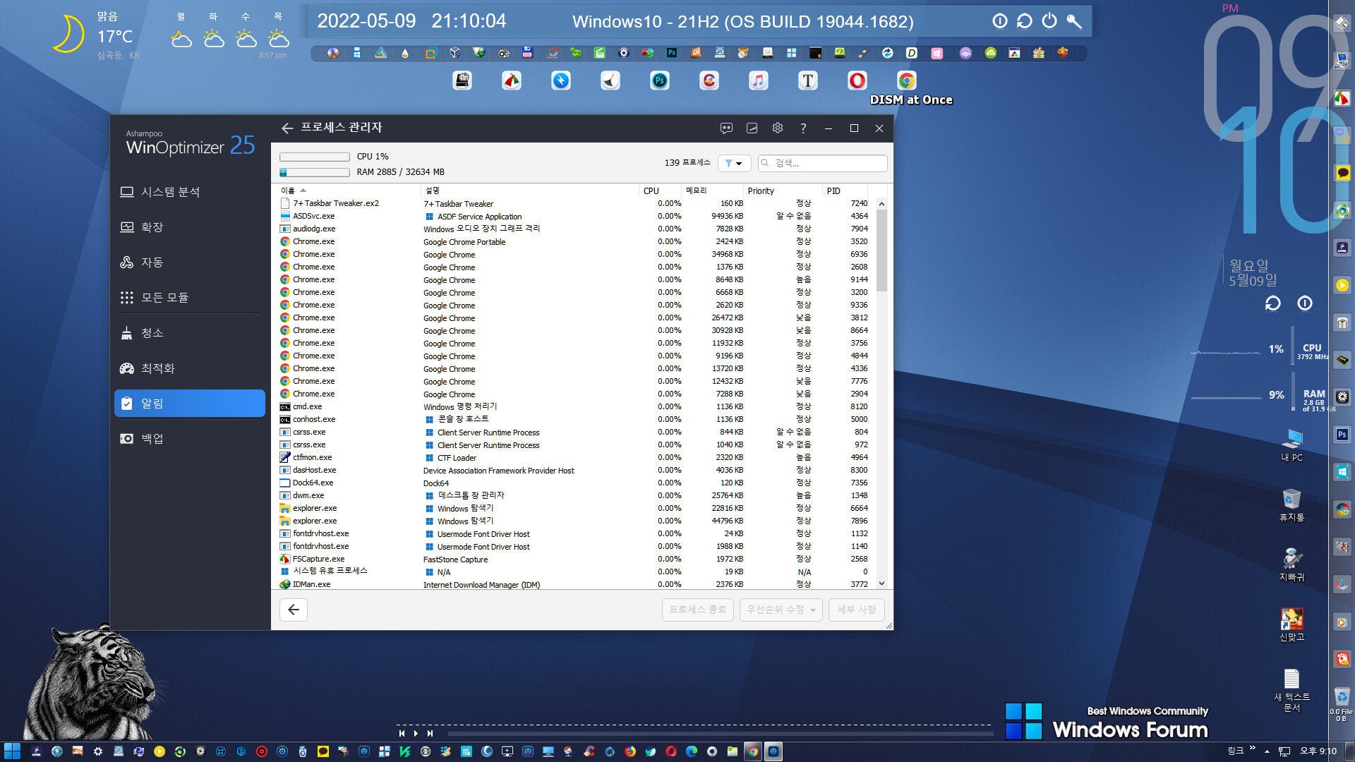
Task: Open music app icon in desktop dock
Action: coord(759,80)
